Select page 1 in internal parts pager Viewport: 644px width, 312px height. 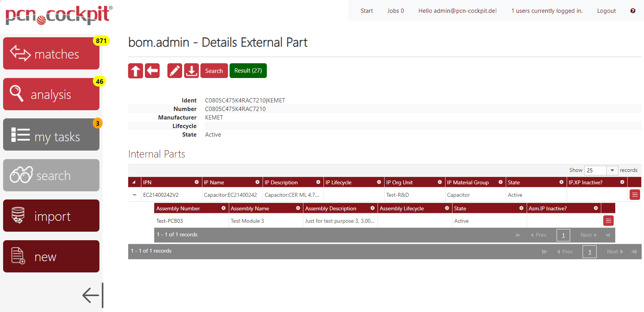(x=590, y=252)
